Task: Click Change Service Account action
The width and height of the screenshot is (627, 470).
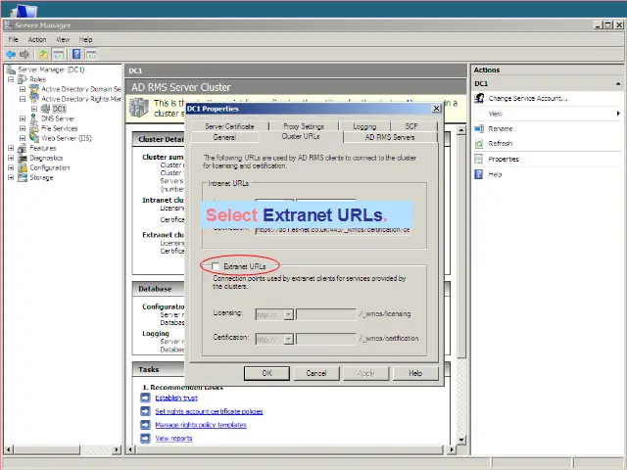Action: point(528,98)
